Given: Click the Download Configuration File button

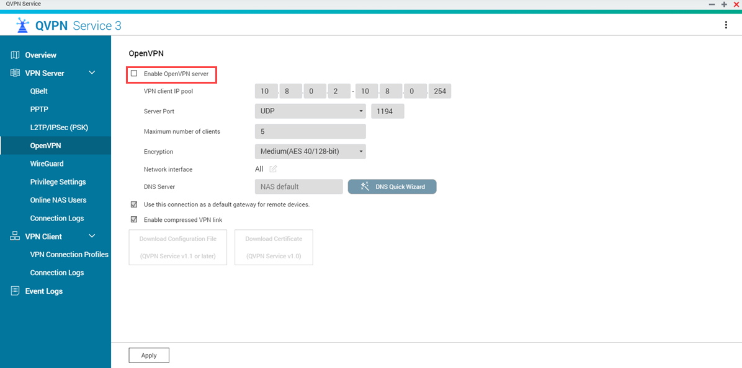Looking at the screenshot, I should (x=178, y=248).
